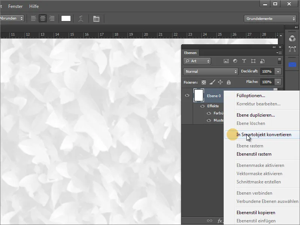
Task: Toggle visibility of the Muste… effect
Action: [x=209, y=120]
